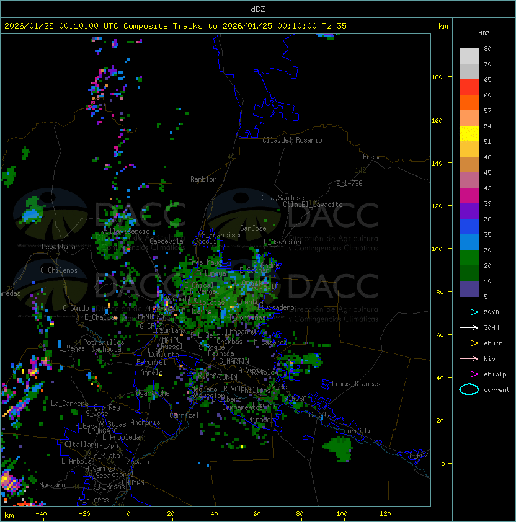
Task: Click the 'TUPUNGATO' place label
Action: pos(101,431)
